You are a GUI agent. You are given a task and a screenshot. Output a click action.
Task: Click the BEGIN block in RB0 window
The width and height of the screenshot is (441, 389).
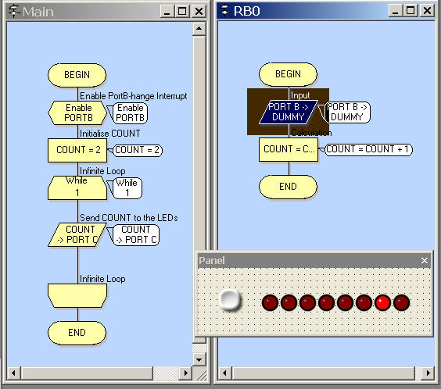[288, 74]
